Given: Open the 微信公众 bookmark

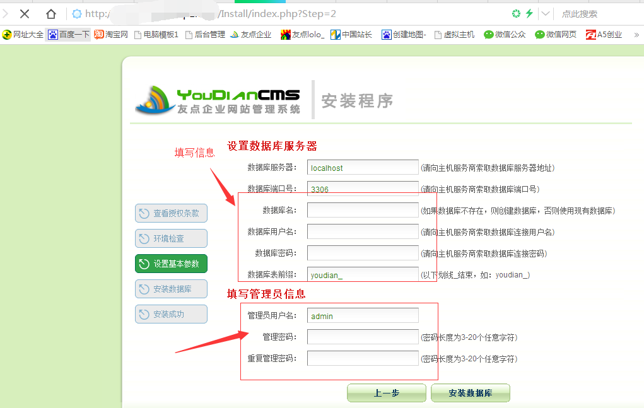Looking at the screenshot, I should 505,35.
